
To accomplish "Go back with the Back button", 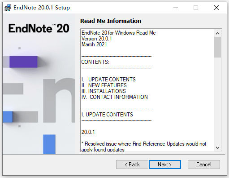I will tap(132, 165).
